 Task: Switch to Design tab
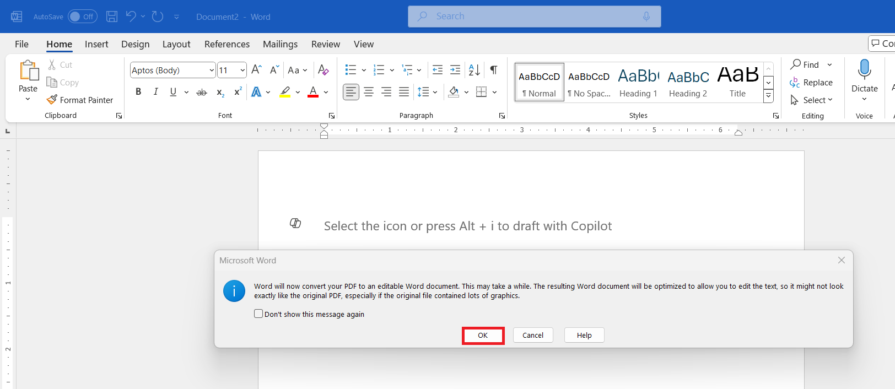click(x=135, y=44)
